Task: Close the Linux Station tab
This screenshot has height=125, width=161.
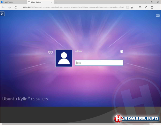Action: tap(52, 2)
